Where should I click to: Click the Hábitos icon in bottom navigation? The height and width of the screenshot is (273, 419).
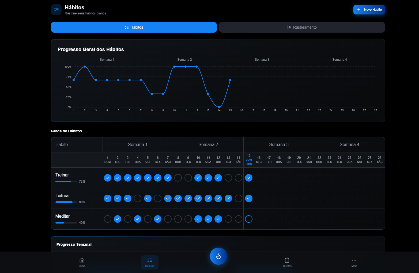[x=150, y=260]
